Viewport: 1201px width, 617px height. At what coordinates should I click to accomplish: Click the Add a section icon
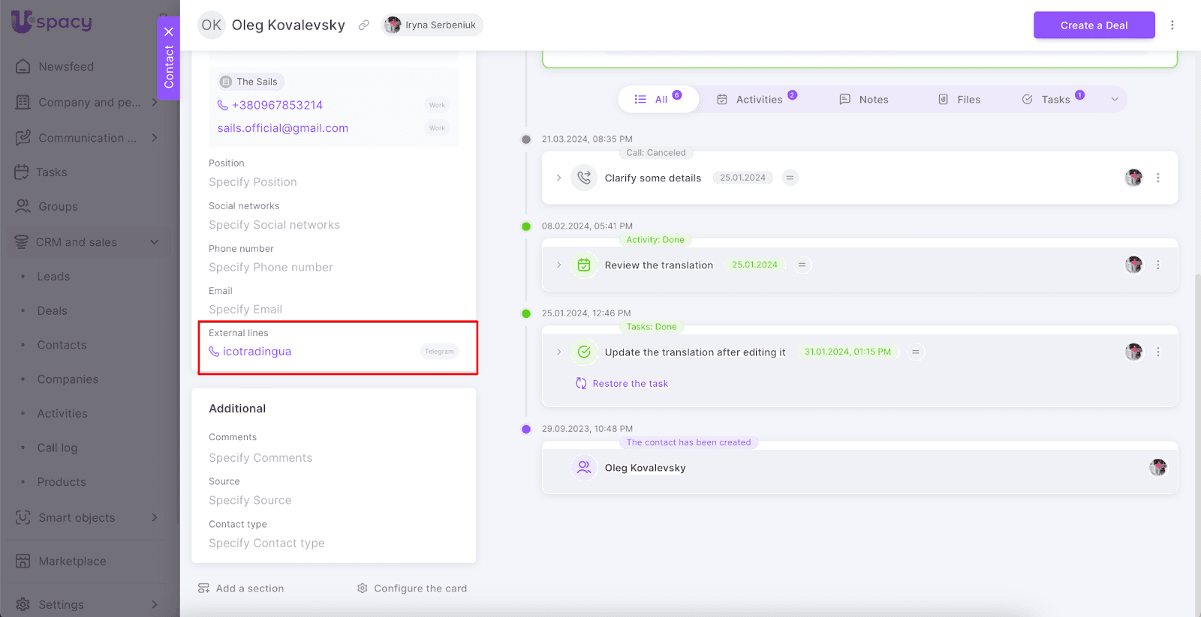pos(203,589)
